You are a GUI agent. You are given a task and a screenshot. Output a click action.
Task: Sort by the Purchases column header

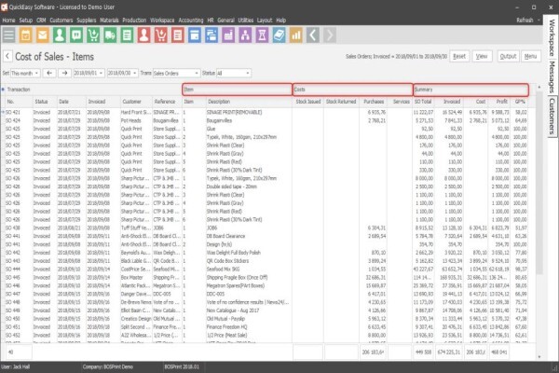tap(374, 102)
